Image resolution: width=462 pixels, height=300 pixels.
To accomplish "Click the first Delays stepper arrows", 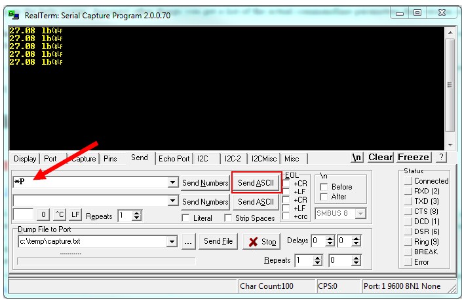I will click(330, 241).
